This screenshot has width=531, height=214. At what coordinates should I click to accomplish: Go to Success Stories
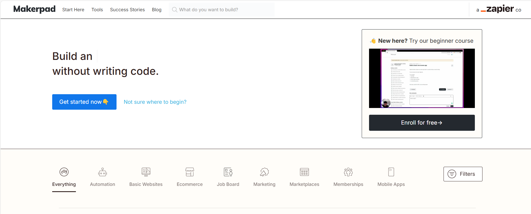coord(127,10)
